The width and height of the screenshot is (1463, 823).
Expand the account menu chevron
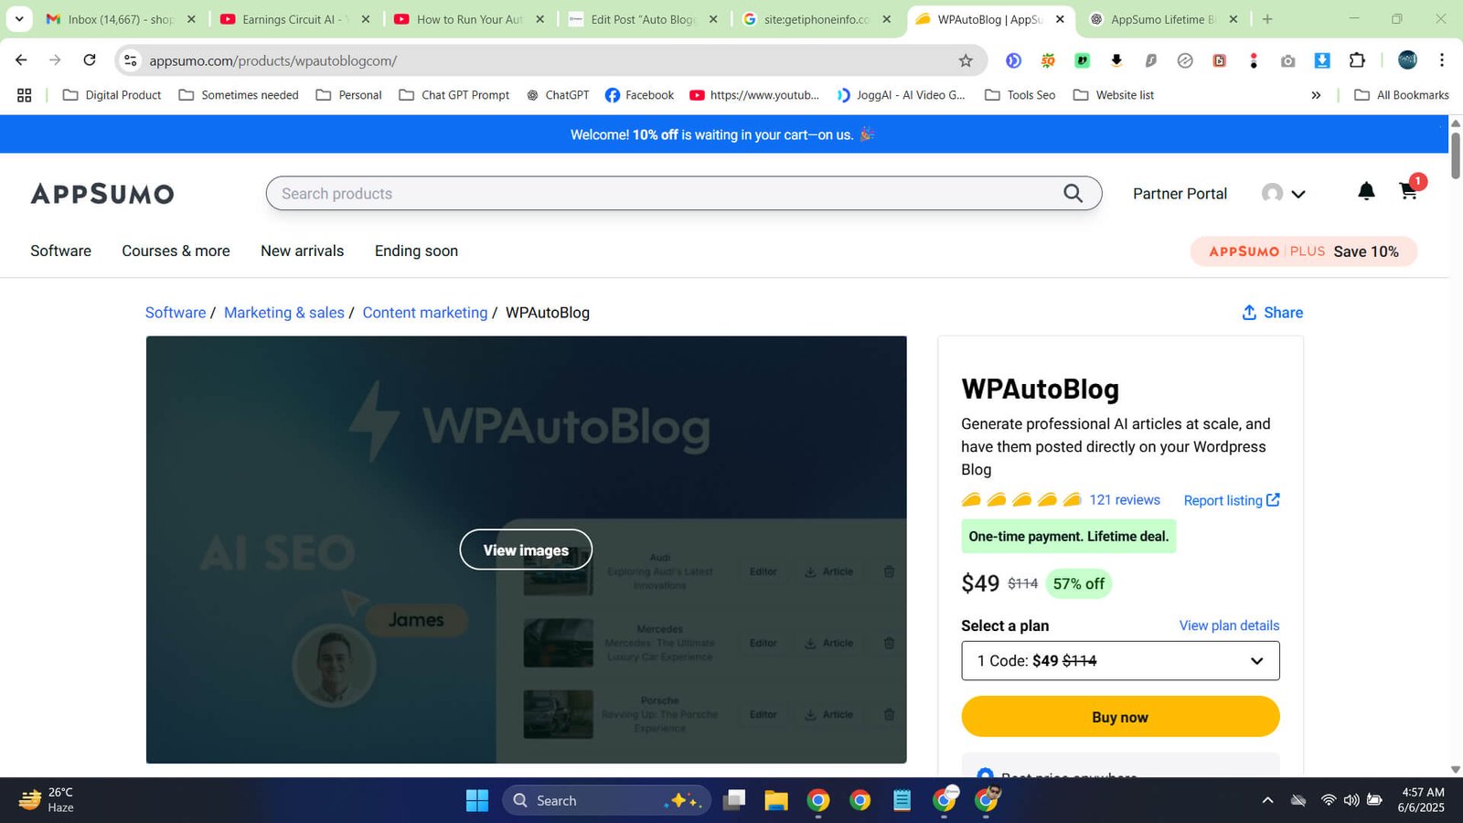1298,194
